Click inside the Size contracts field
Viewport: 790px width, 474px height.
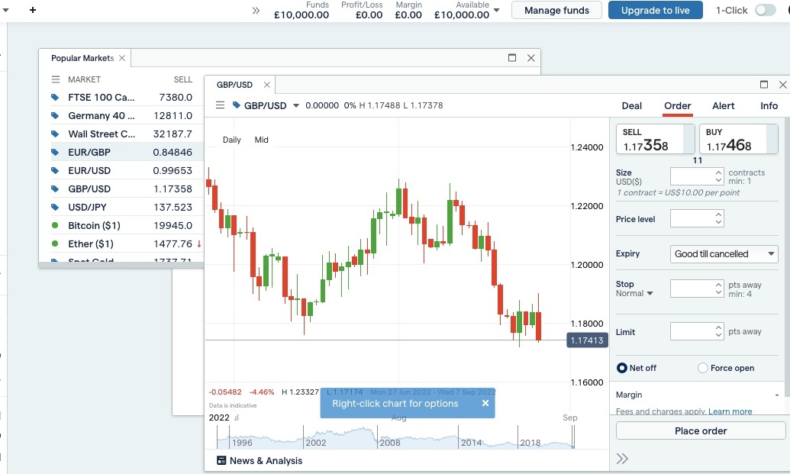coord(691,176)
